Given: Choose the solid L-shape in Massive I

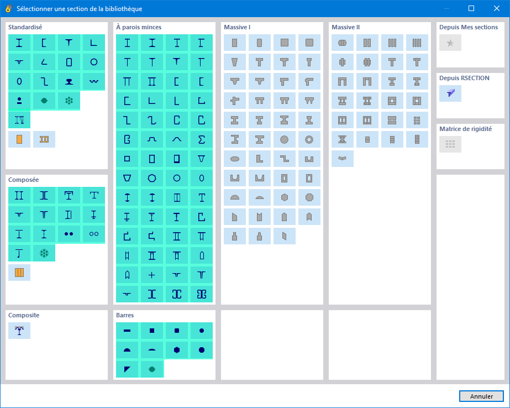Looking at the screenshot, I should [x=260, y=159].
